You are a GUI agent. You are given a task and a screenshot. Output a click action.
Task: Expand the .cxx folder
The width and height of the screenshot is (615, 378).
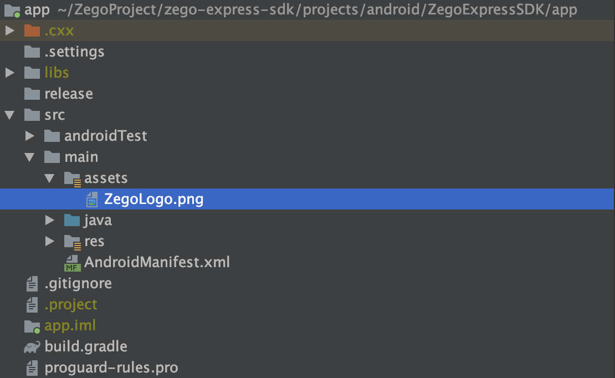pos(9,30)
